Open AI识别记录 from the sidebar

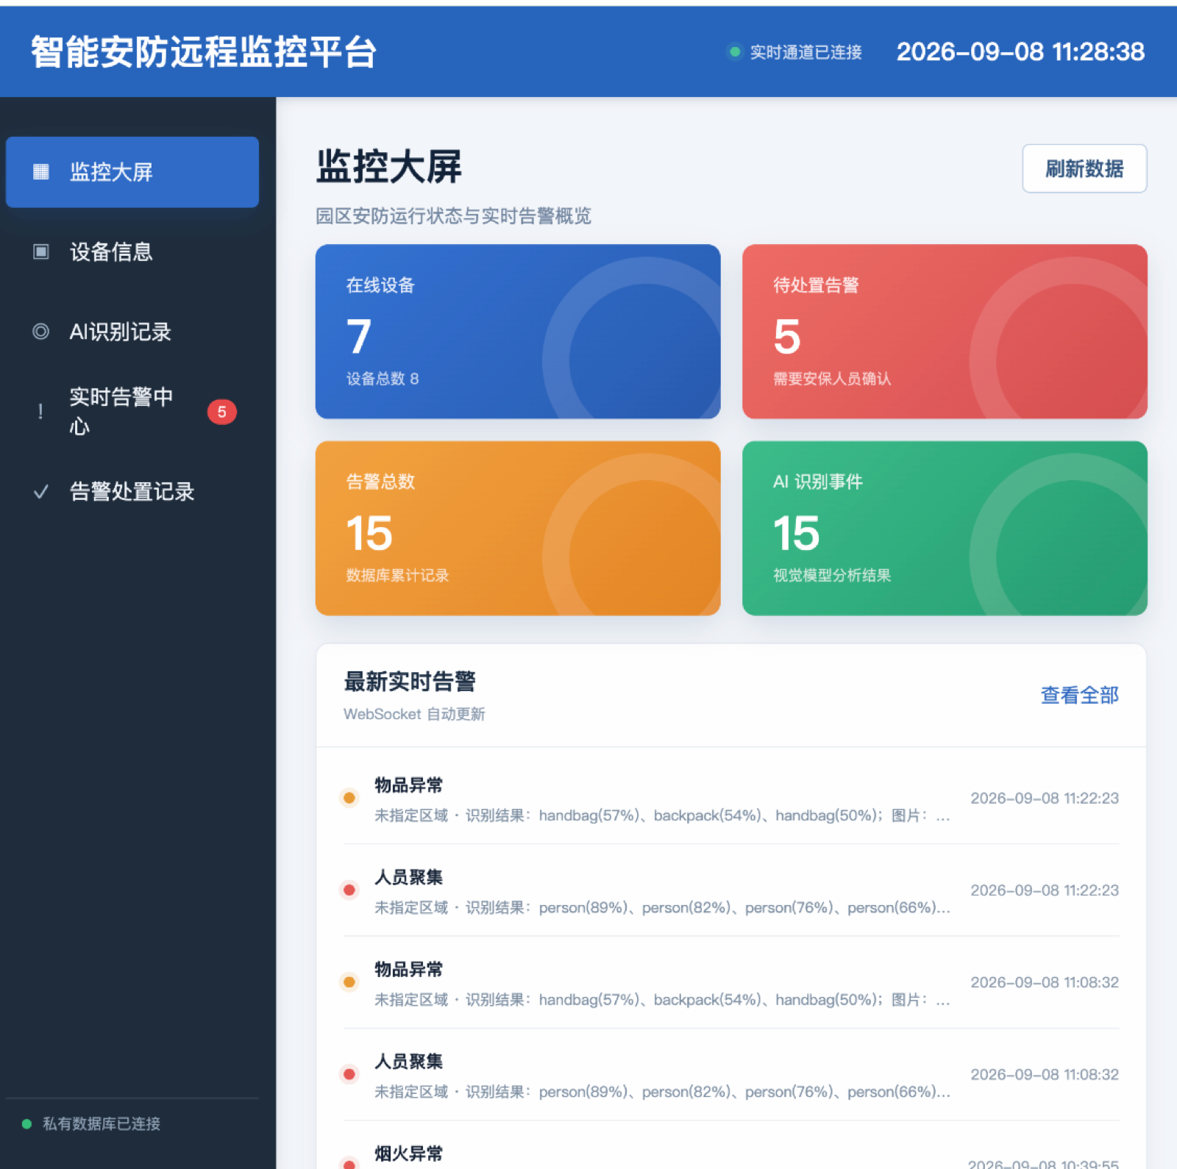(x=132, y=332)
